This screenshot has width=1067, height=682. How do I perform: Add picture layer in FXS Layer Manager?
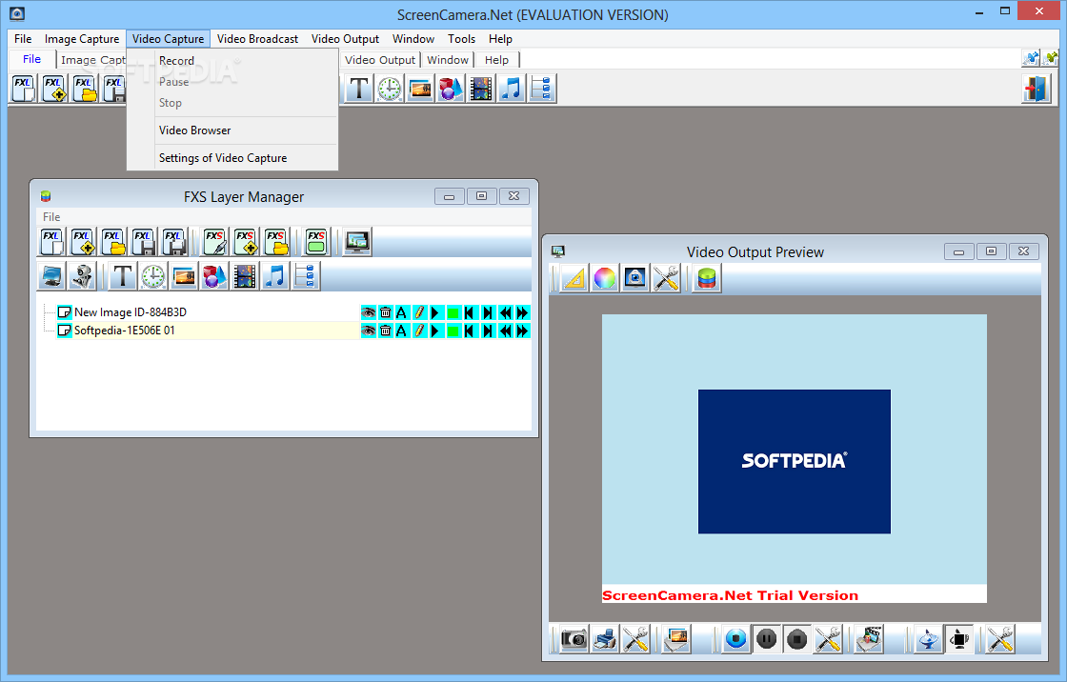pos(184,275)
